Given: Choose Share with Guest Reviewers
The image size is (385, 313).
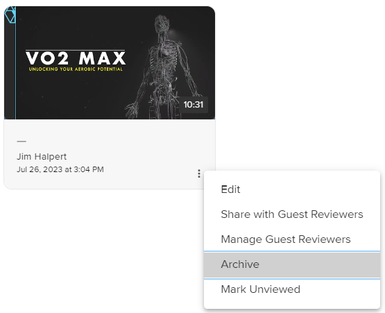Looking at the screenshot, I should click(x=292, y=214).
